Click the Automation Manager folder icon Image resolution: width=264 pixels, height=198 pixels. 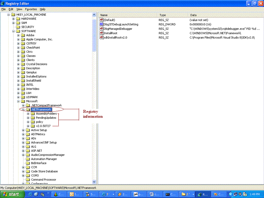[x=28, y=159]
